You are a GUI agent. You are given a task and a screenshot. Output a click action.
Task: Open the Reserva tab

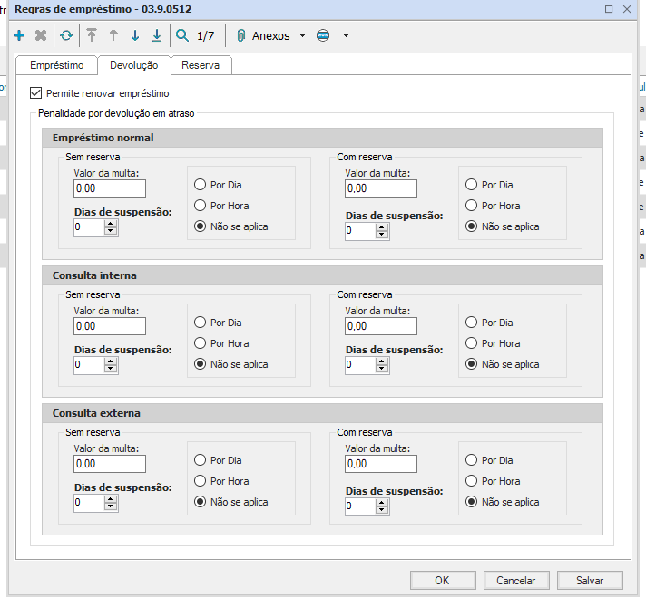pyautogui.click(x=201, y=65)
